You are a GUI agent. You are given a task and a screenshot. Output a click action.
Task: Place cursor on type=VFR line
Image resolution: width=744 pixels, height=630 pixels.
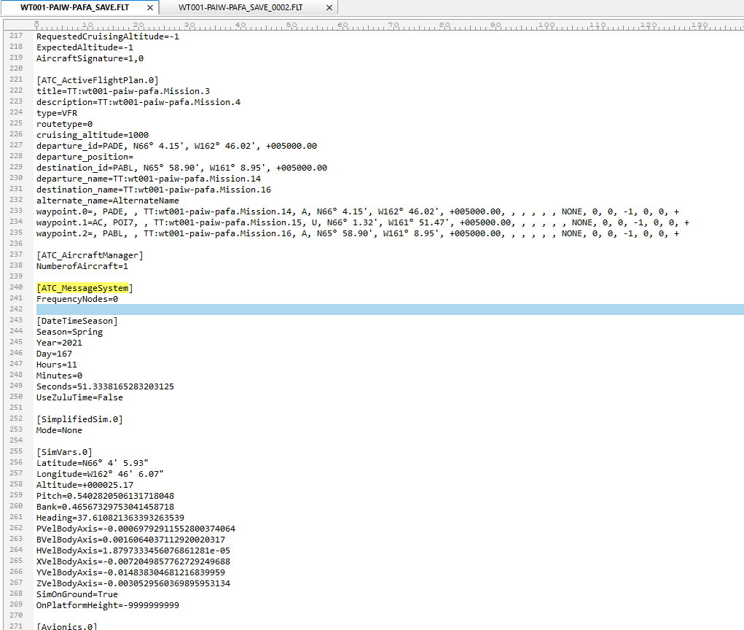[56, 113]
